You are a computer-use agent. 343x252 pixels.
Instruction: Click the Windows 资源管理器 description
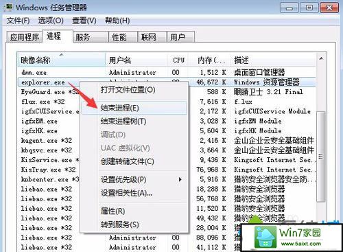267,82
